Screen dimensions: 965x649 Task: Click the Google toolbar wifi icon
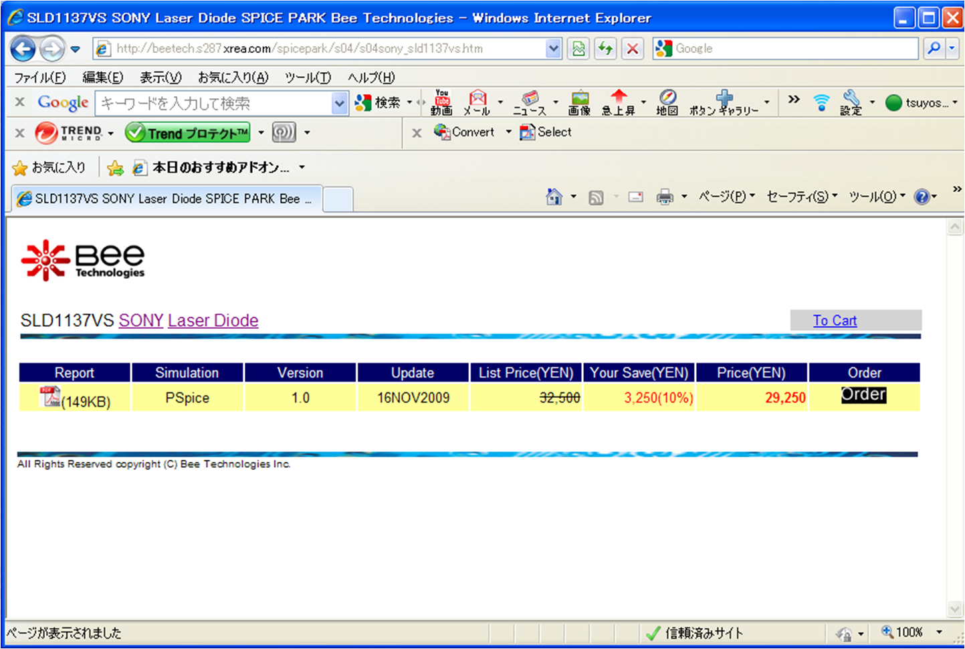click(821, 102)
